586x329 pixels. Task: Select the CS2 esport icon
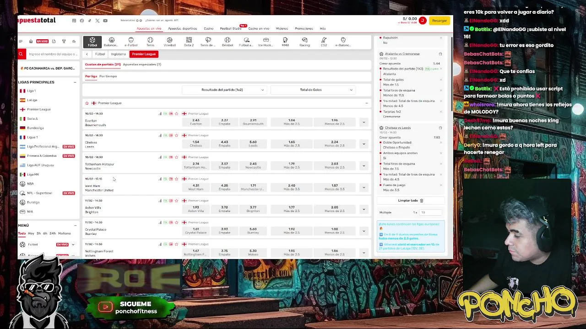click(324, 42)
